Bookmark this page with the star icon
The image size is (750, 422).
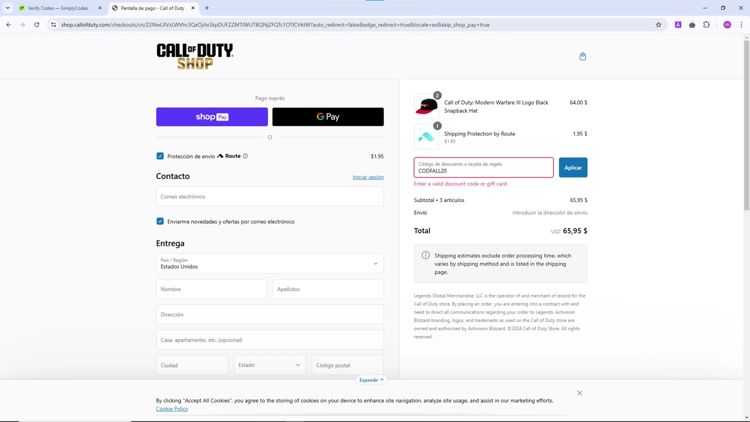point(658,24)
